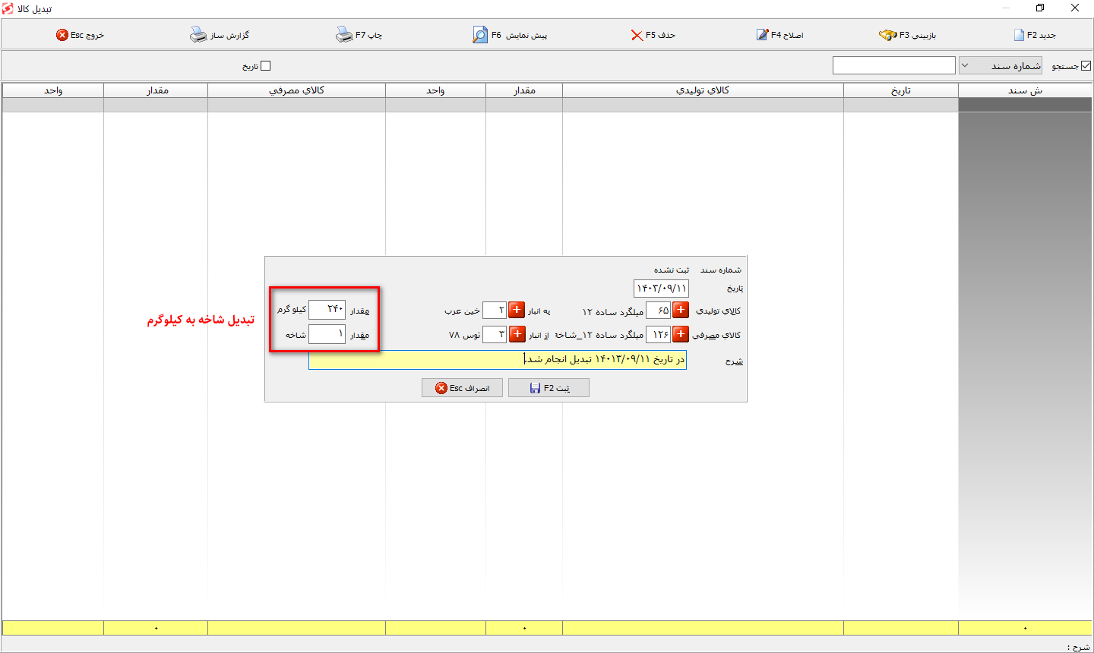Click به انبار warehouse code field showing ۲
Screen dimensions: 1094x653
click(494, 310)
